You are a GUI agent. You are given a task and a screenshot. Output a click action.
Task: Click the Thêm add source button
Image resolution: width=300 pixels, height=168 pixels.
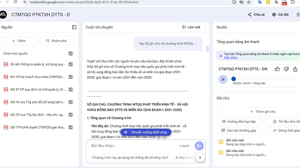(19, 41)
